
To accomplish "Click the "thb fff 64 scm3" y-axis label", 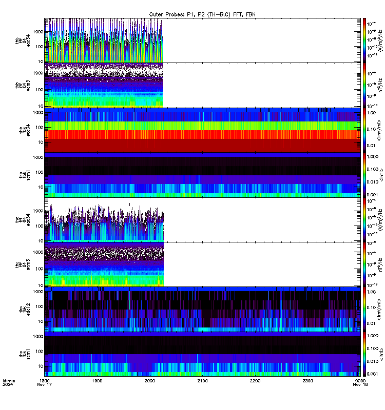I will [x=23, y=86].
